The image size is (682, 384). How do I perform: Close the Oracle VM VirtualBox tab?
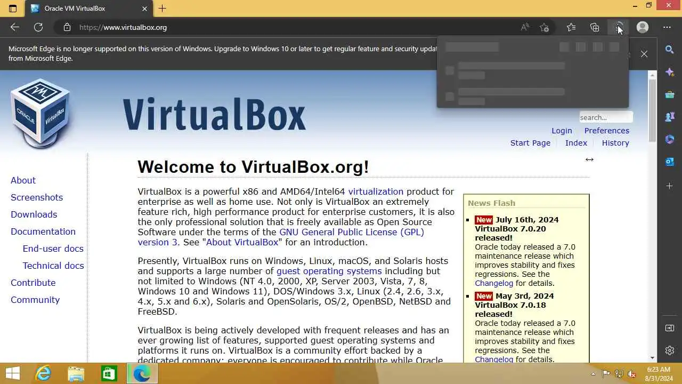pyautogui.click(x=144, y=9)
